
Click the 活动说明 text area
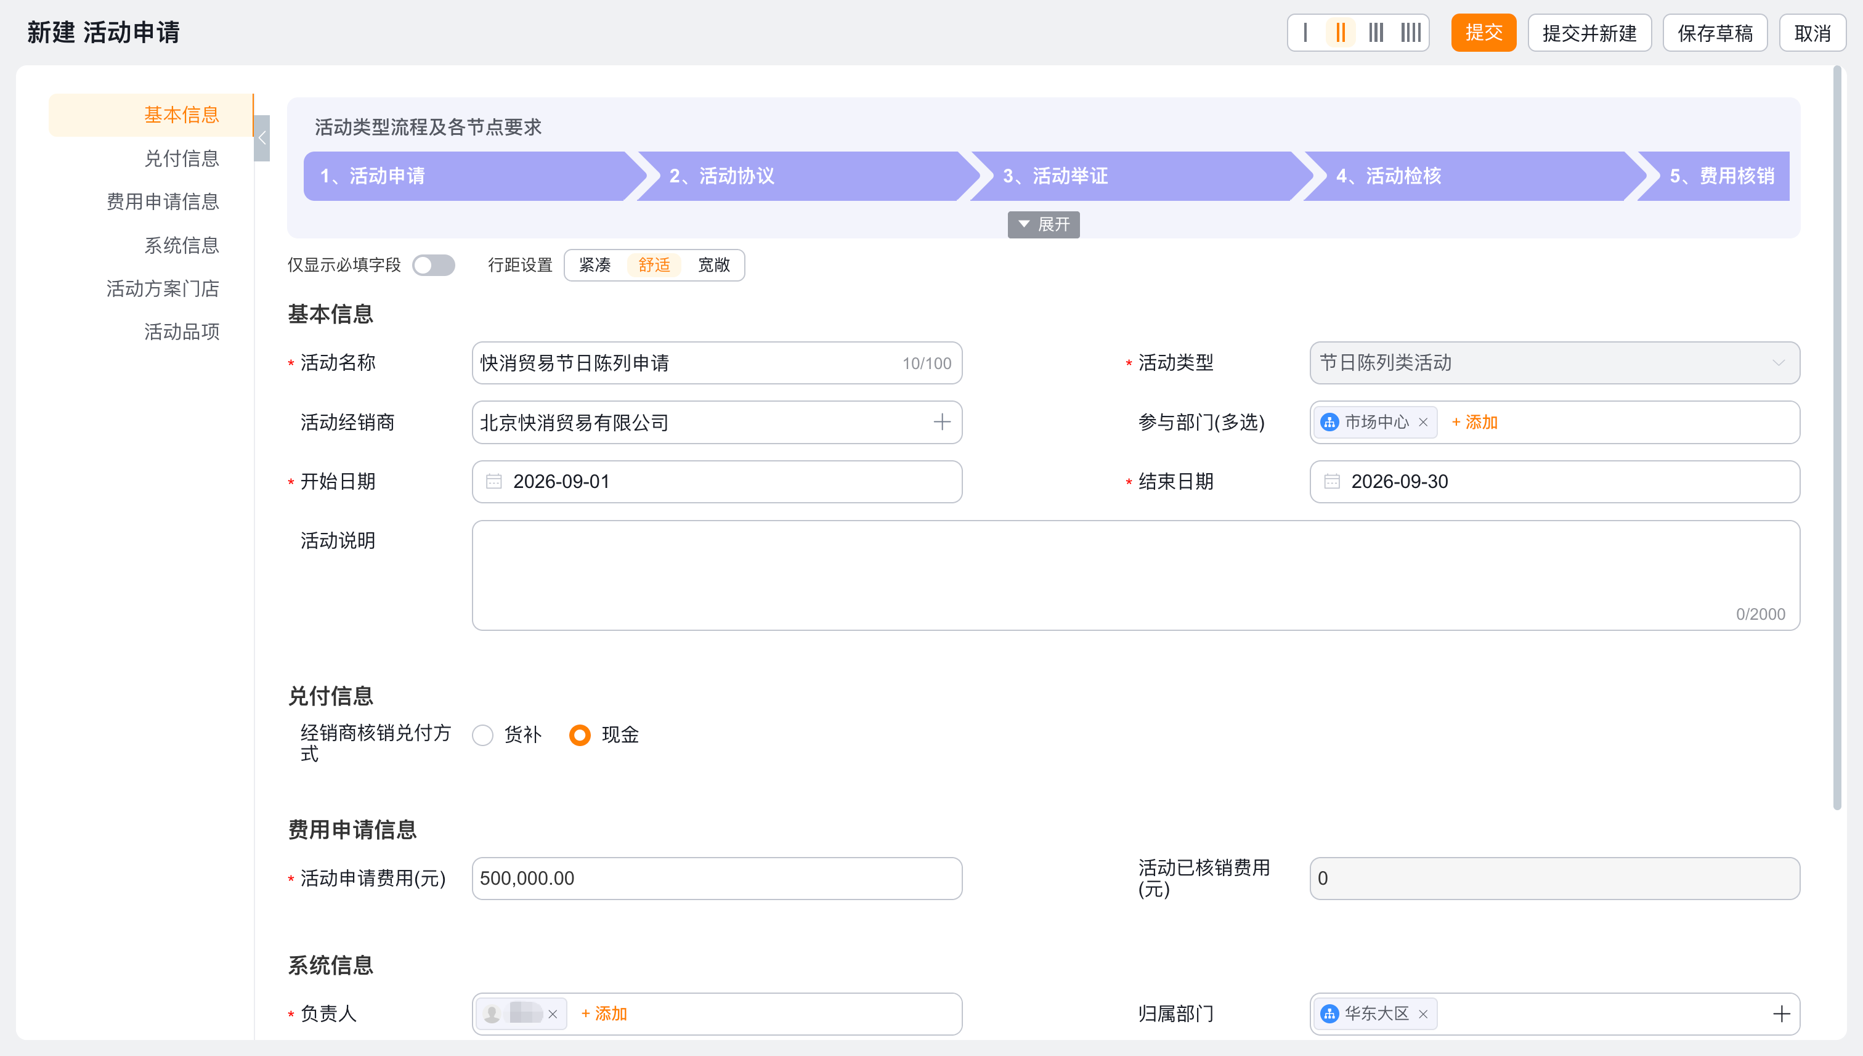click(x=1135, y=575)
